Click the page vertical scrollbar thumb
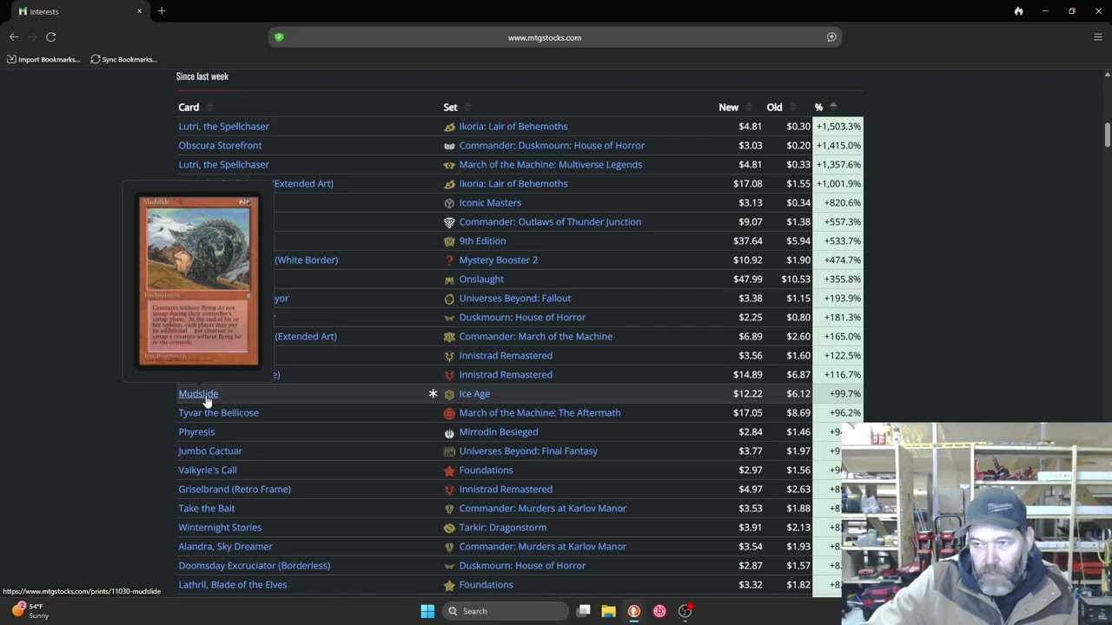Image resolution: width=1112 pixels, height=625 pixels. pyautogui.click(x=1108, y=135)
